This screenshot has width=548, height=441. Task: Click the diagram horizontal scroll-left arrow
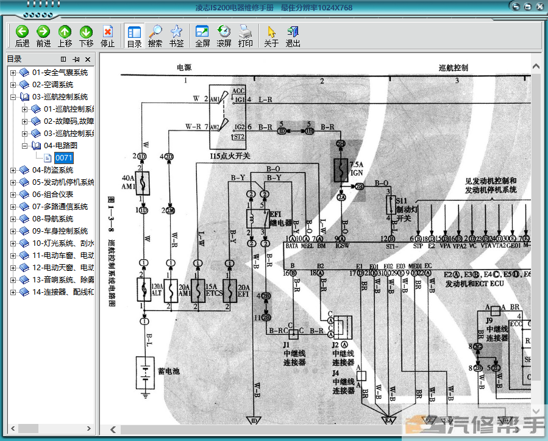[113, 429]
